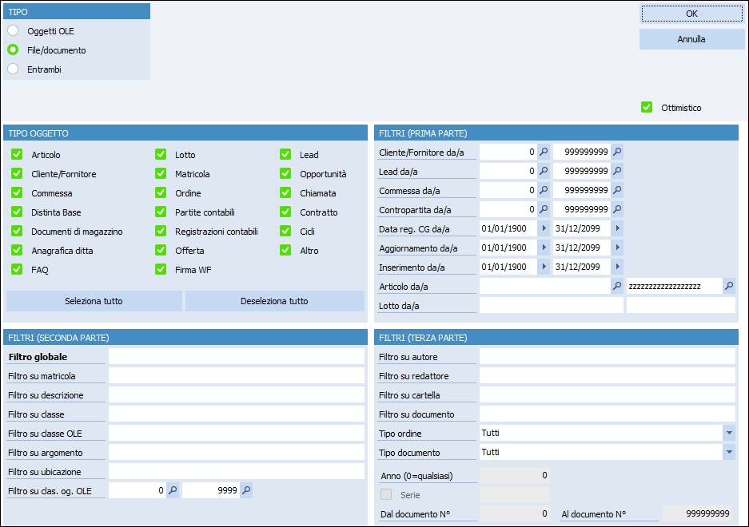Click Deseleziona tutto button
Image resolution: width=749 pixels, height=527 pixels.
click(274, 301)
